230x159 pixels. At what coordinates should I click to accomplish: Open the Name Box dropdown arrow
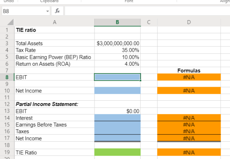point(48,11)
